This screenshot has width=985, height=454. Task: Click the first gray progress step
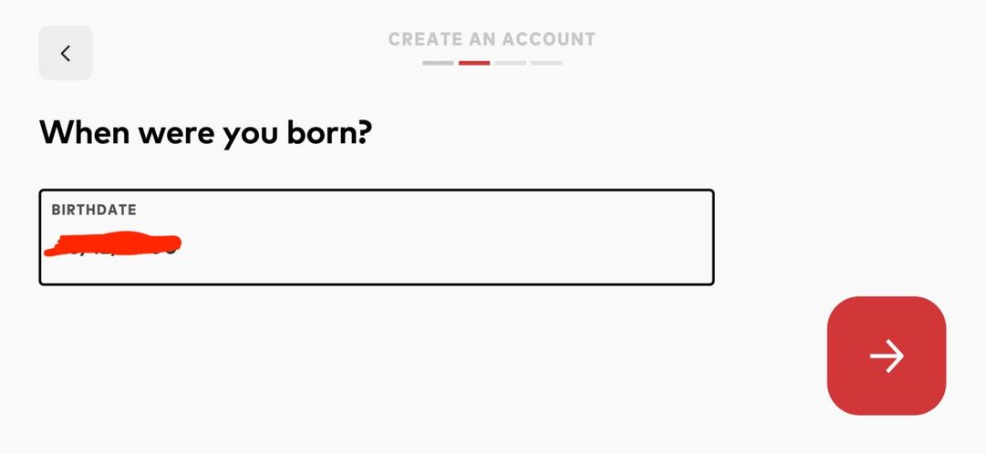pos(438,63)
